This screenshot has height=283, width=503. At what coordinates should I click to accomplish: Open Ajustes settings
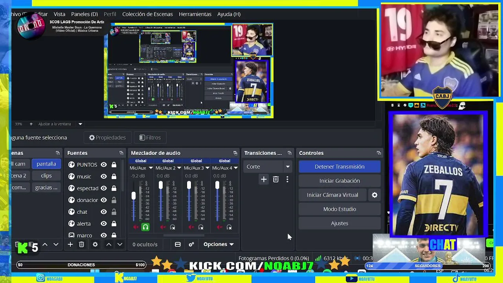[340, 223]
